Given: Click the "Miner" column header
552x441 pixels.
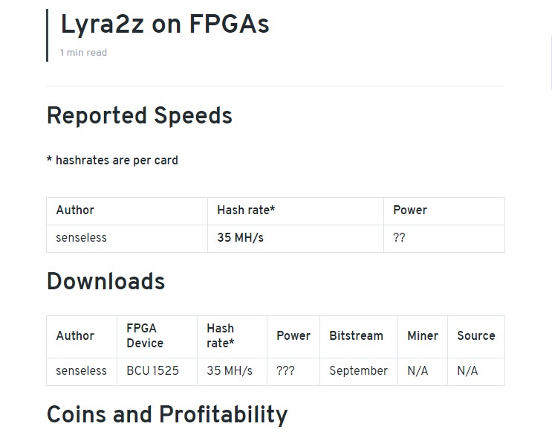Looking at the screenshot, I should click(423, 335).
